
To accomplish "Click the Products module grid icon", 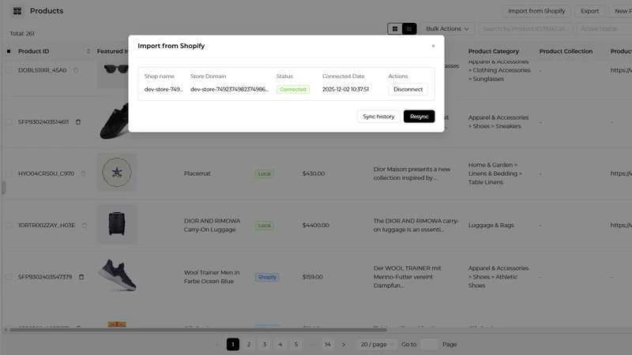I will (17, 11).
